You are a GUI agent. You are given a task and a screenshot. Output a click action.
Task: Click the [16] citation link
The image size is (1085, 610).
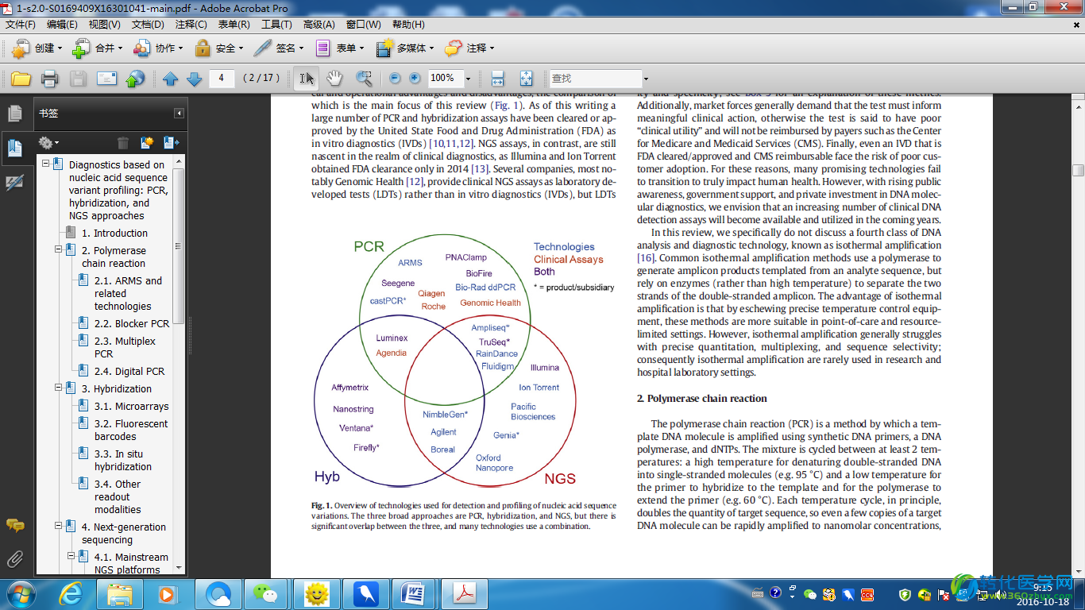tap(646, 258)
